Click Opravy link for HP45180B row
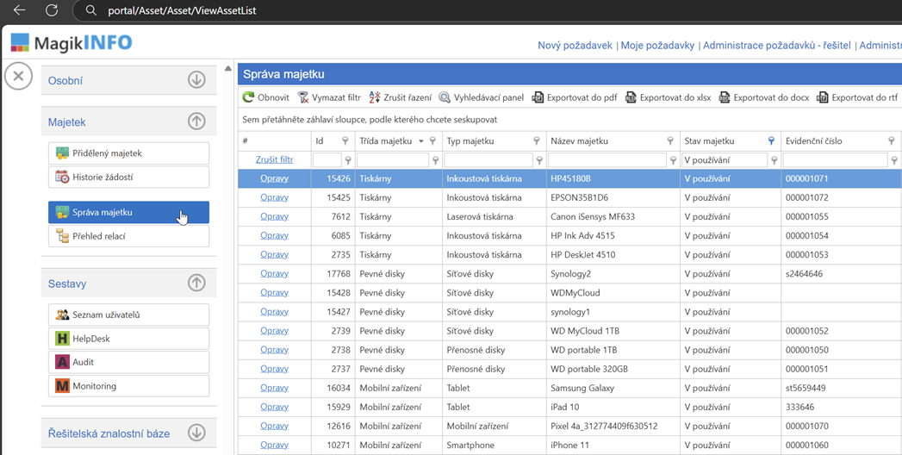902x455 pixels. [x=275, y=178]
